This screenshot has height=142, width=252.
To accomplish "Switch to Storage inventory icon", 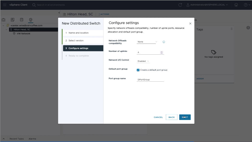I will coord(22,20).
